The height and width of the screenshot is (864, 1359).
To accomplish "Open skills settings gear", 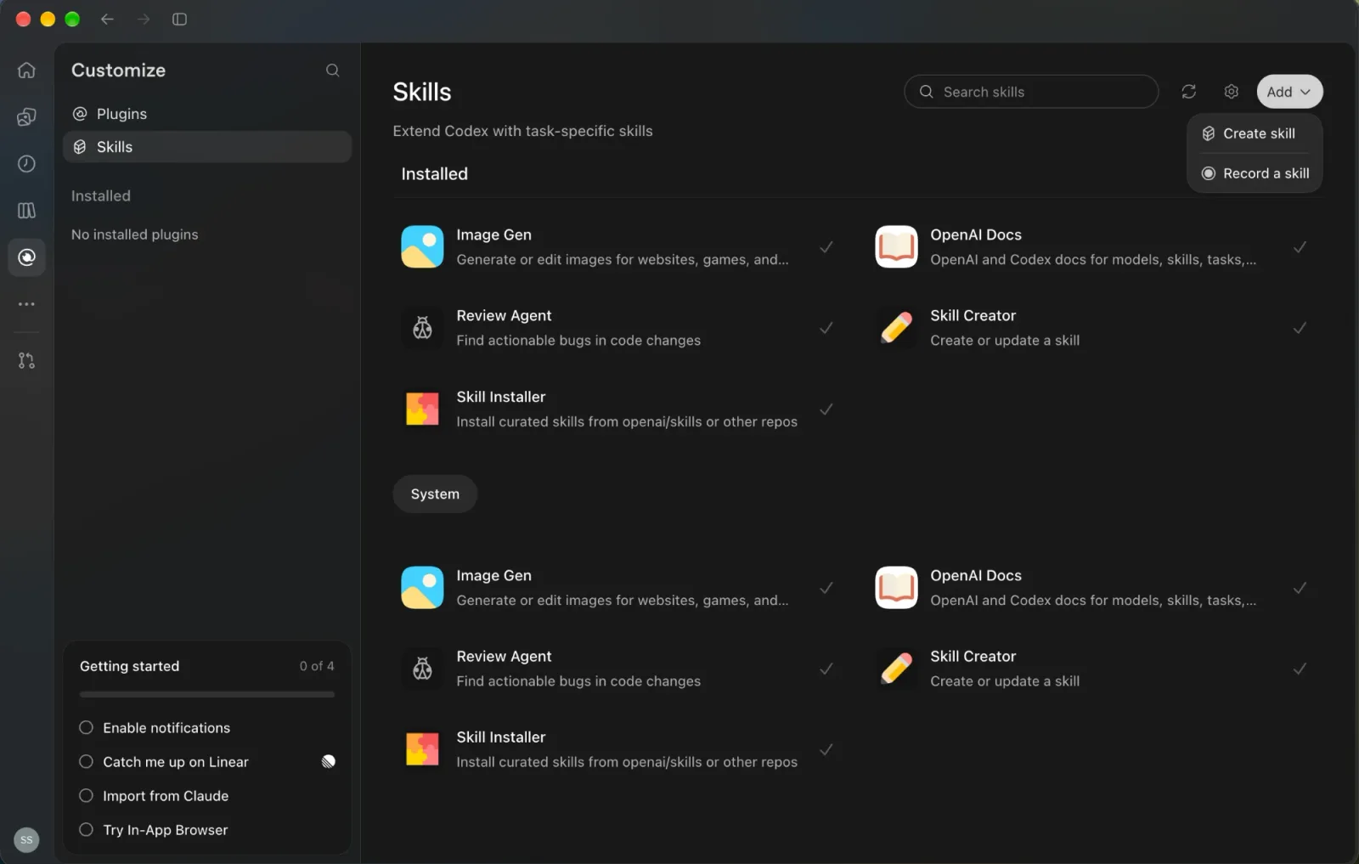I will (1231, 92).
